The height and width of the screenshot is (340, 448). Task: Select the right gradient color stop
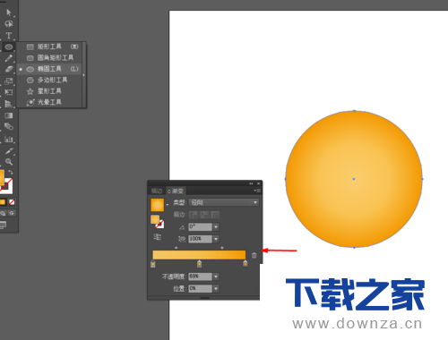[x=246, y=264]
